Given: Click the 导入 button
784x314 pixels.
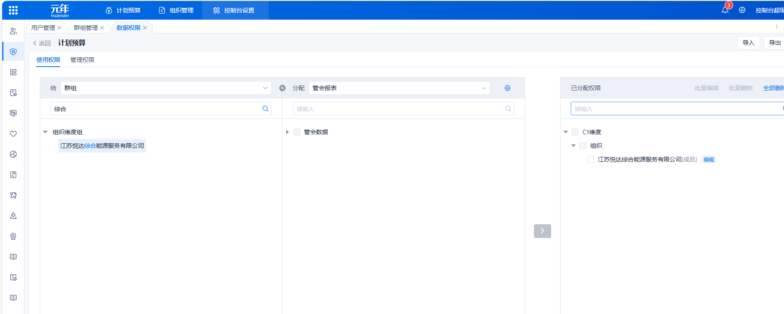Looking at the screenshot, I should 748,43.
